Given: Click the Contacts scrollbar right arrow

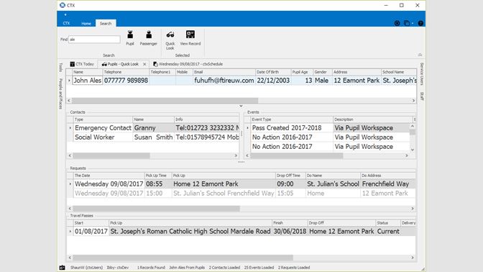Looking at the screenshot, I should pos(236,155).
